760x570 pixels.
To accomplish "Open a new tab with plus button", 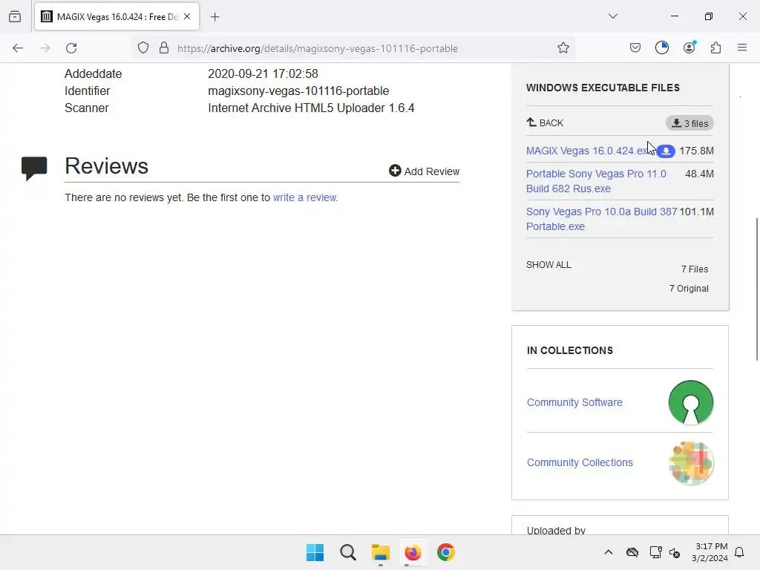I will [215, 17].
